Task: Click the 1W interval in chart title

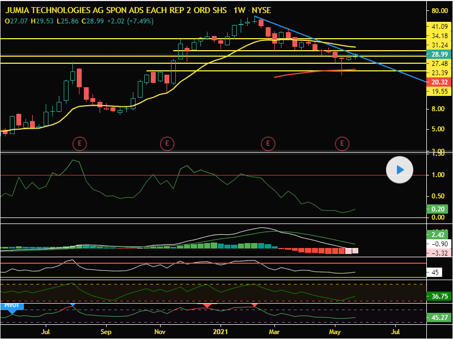Action: click(x=239, y=11)
